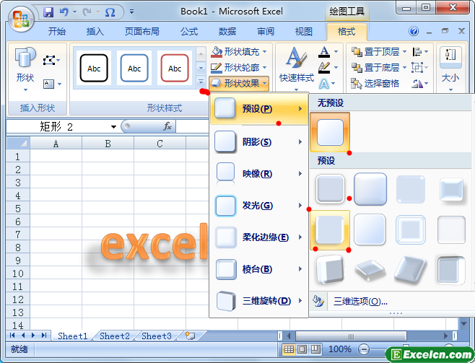Open the 发光(G) glow submenu
Viewport: 475px width, 363px height.
[259, 206]
